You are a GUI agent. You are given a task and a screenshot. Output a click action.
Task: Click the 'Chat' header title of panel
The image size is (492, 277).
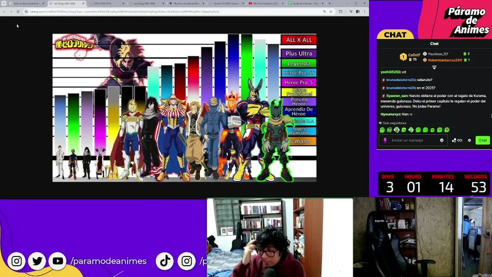point(434,43)
